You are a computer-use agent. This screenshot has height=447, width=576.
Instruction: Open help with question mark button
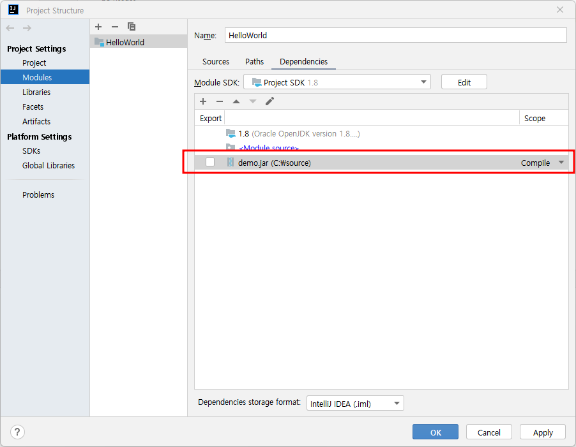click(x=17, y=432)
